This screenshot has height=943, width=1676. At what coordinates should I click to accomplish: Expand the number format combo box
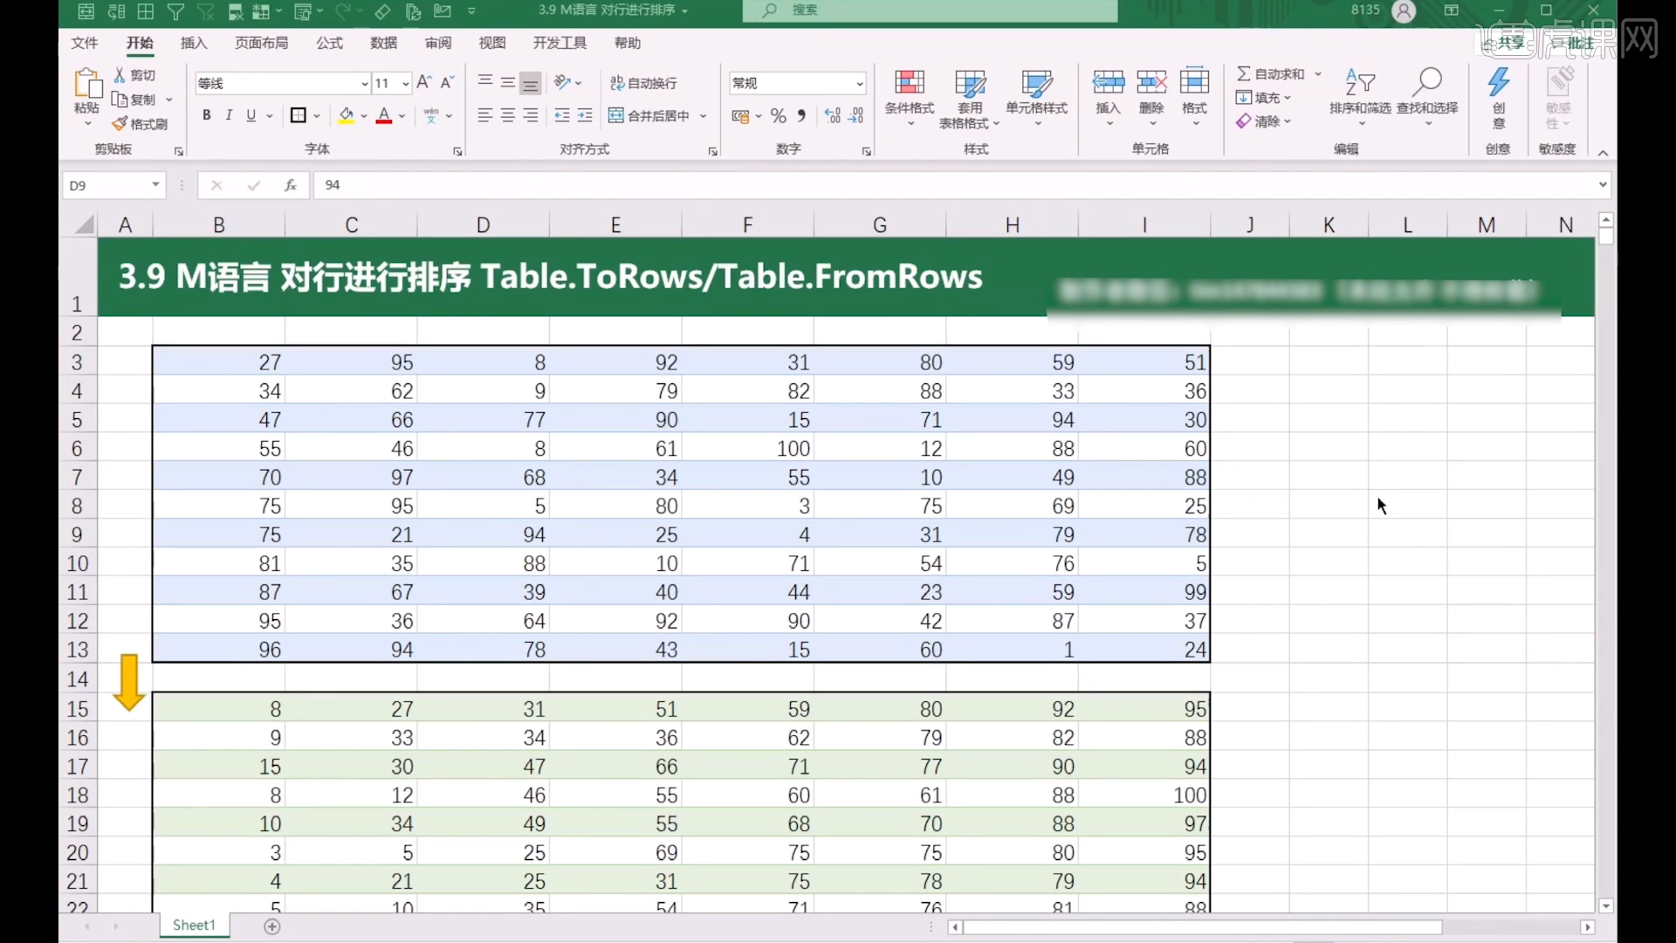(x=859, y=84)
